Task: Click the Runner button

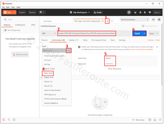Action: point(32,12)
